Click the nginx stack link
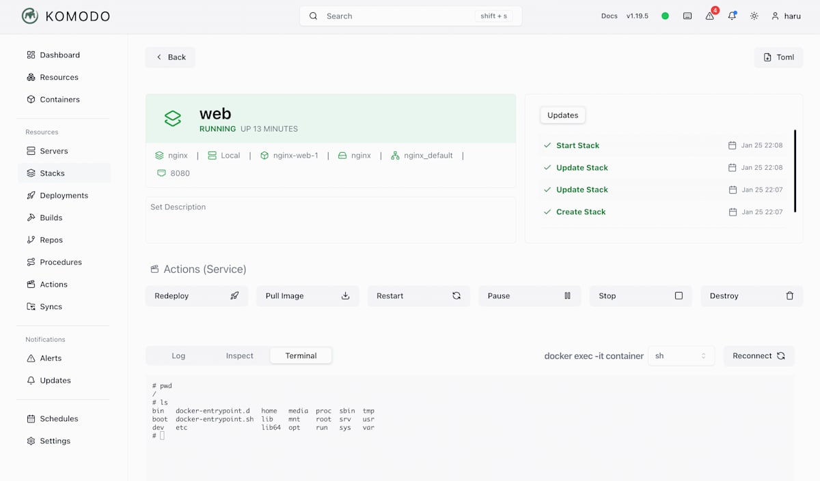The image size is (820, 481). click(172, 156)
